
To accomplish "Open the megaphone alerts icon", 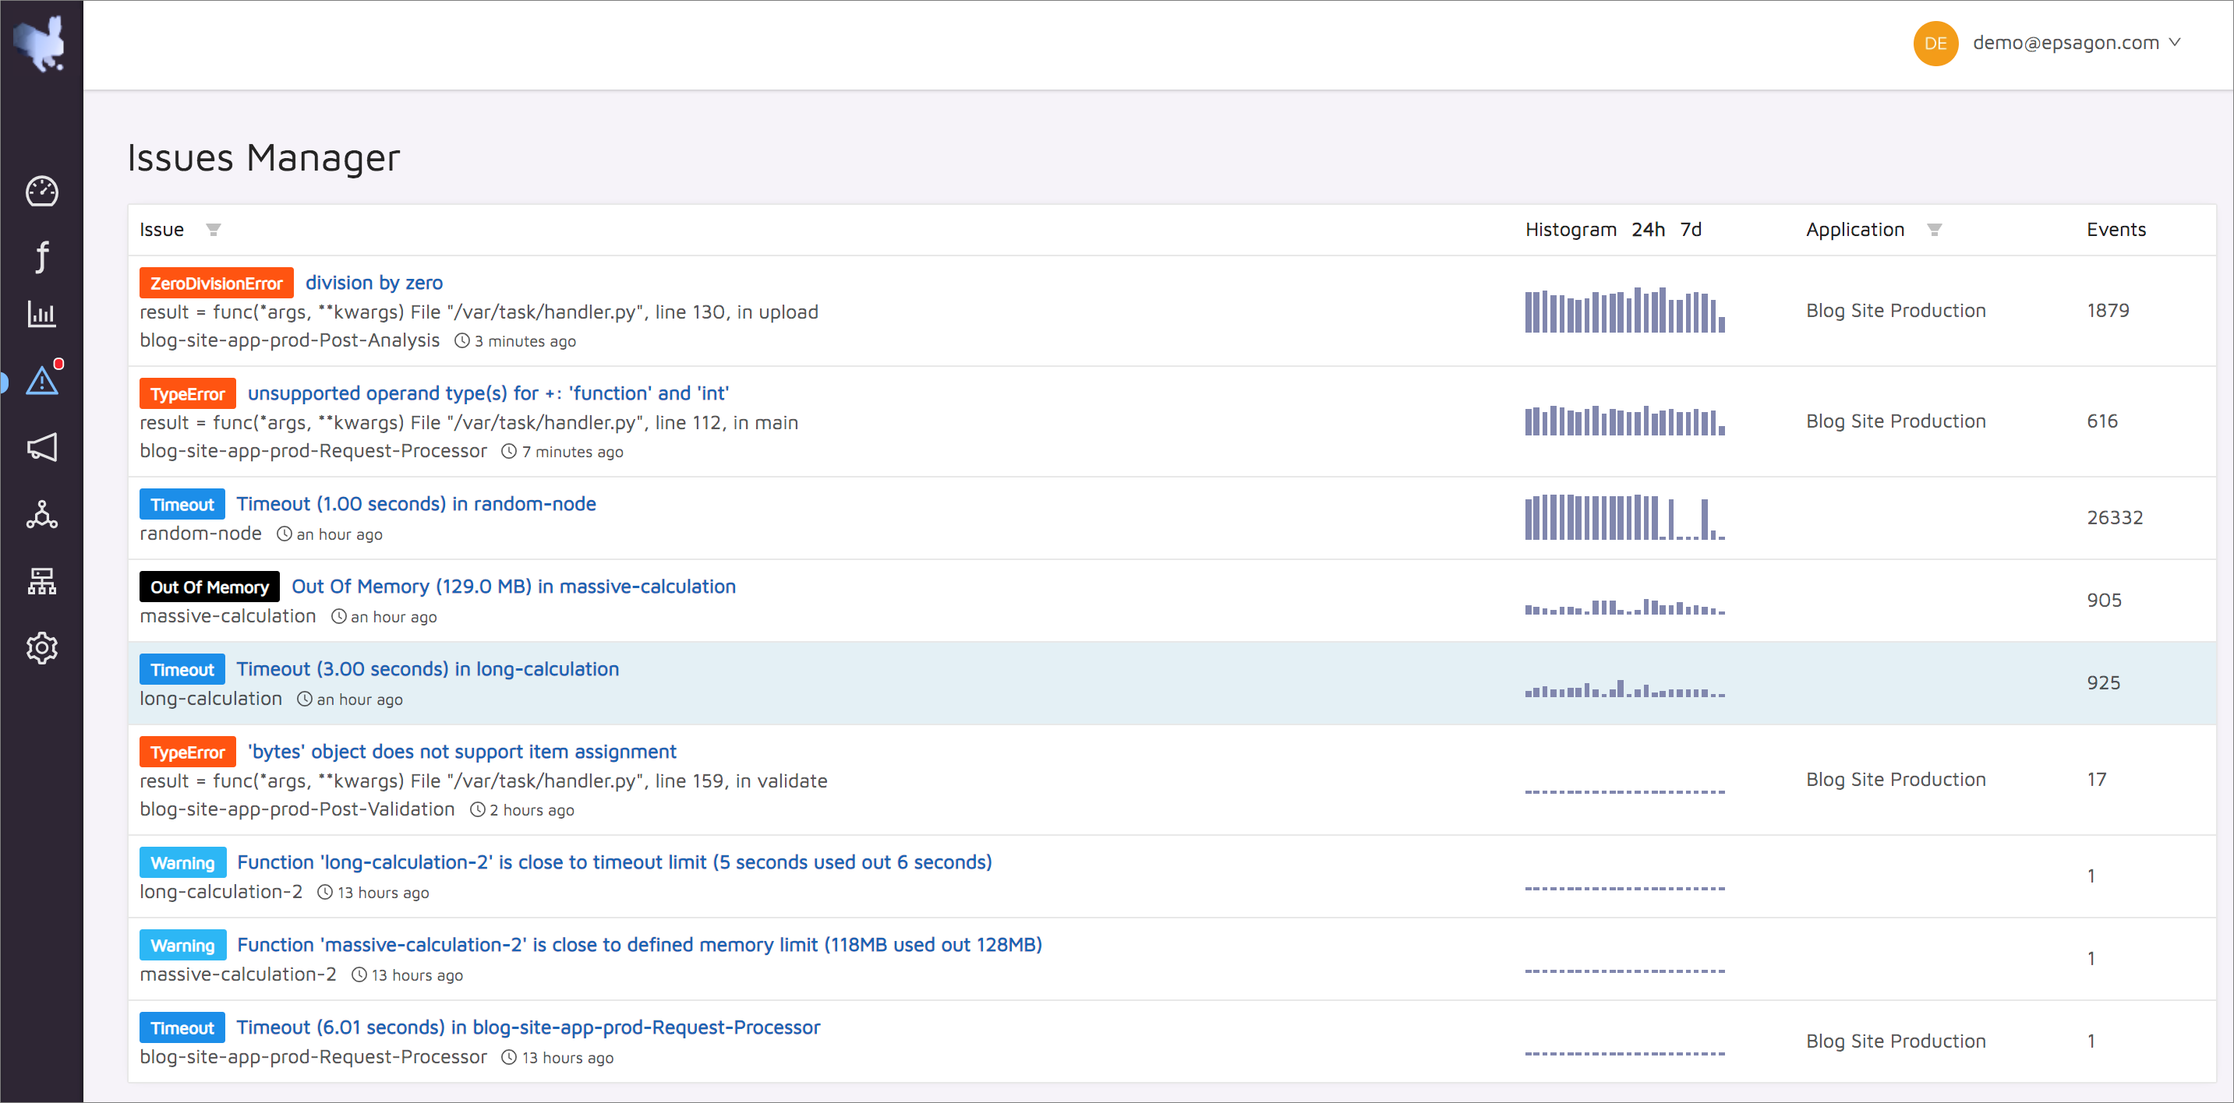I will 41,447.
